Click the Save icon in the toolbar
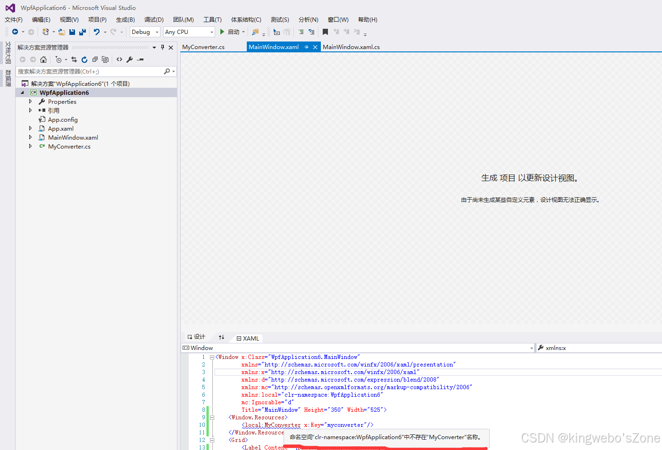This screenshot has width=662, height=450. [x=72, y=32]
